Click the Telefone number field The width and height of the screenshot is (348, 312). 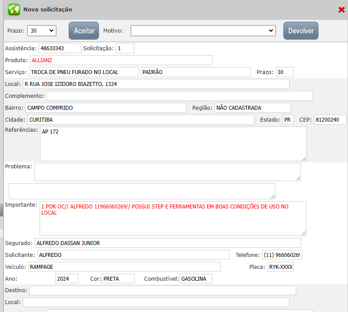[282, 255]
